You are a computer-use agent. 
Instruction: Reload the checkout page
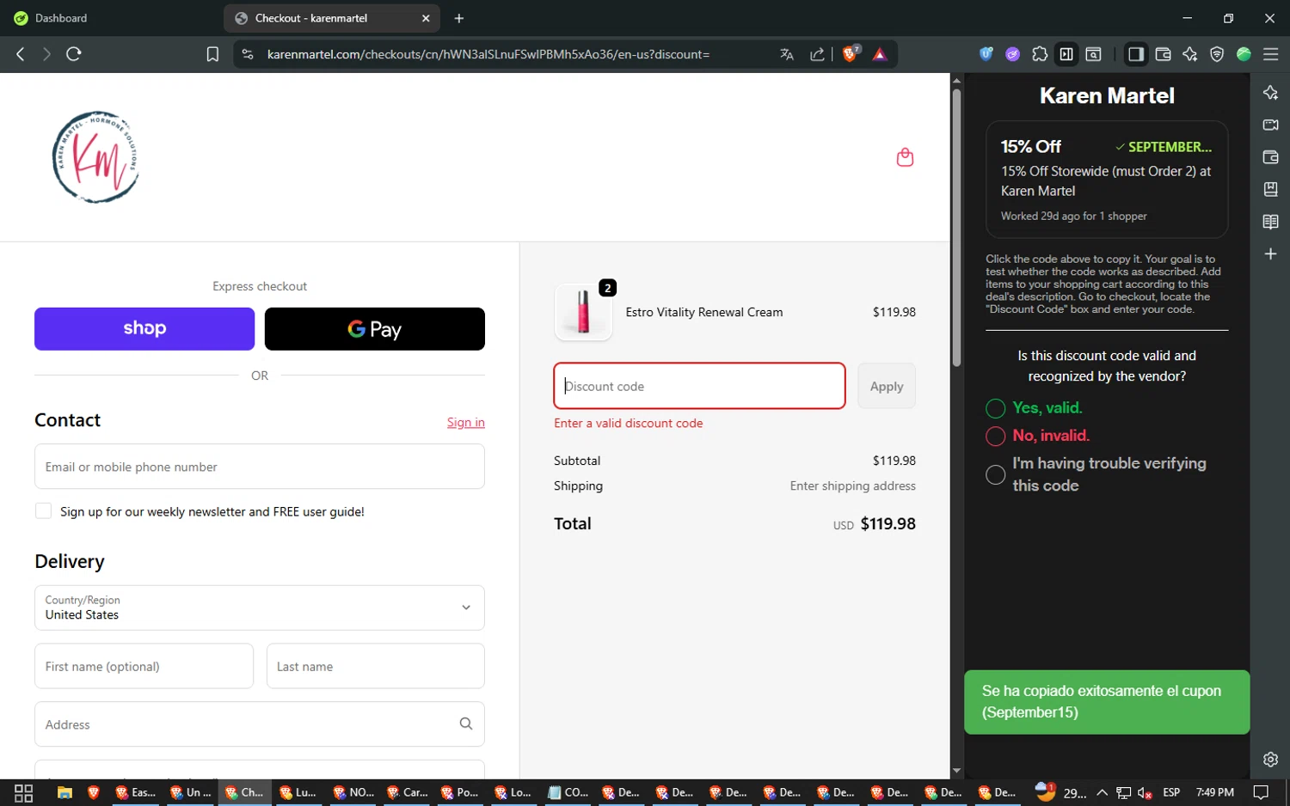click(x=74, y=54)
